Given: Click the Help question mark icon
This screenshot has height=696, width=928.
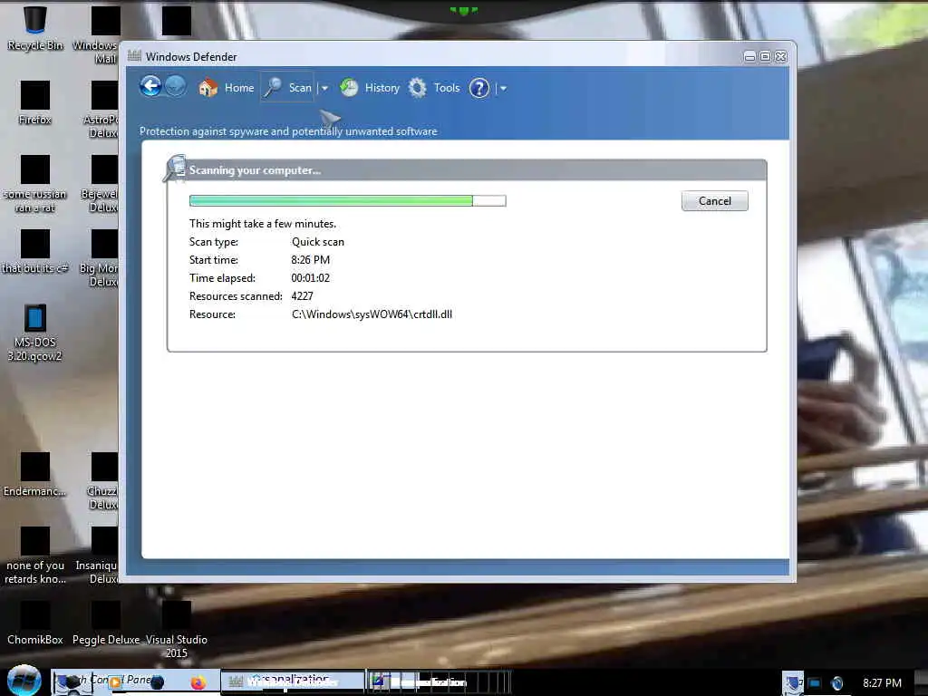Looking at the screenshot, I should pyautogui.click(x=479, y=89).
